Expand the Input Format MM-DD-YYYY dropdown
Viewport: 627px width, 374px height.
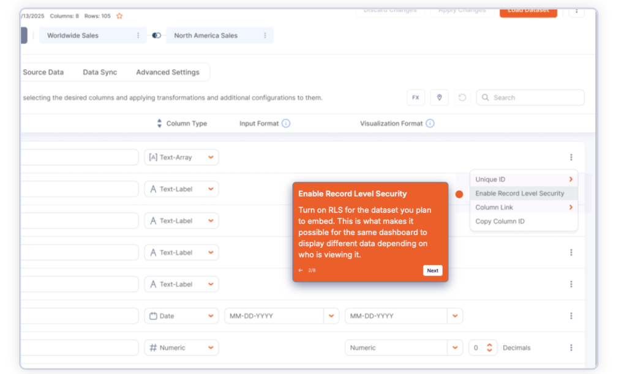tap(331, 316)
